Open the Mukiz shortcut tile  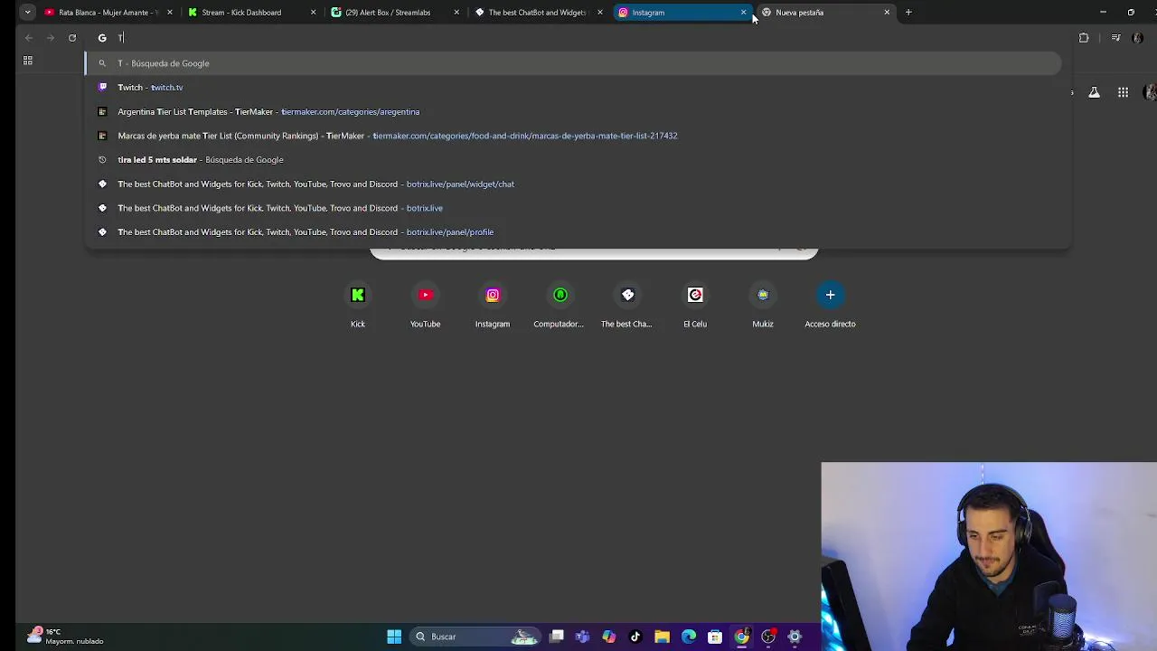click(x=763, y=306)
